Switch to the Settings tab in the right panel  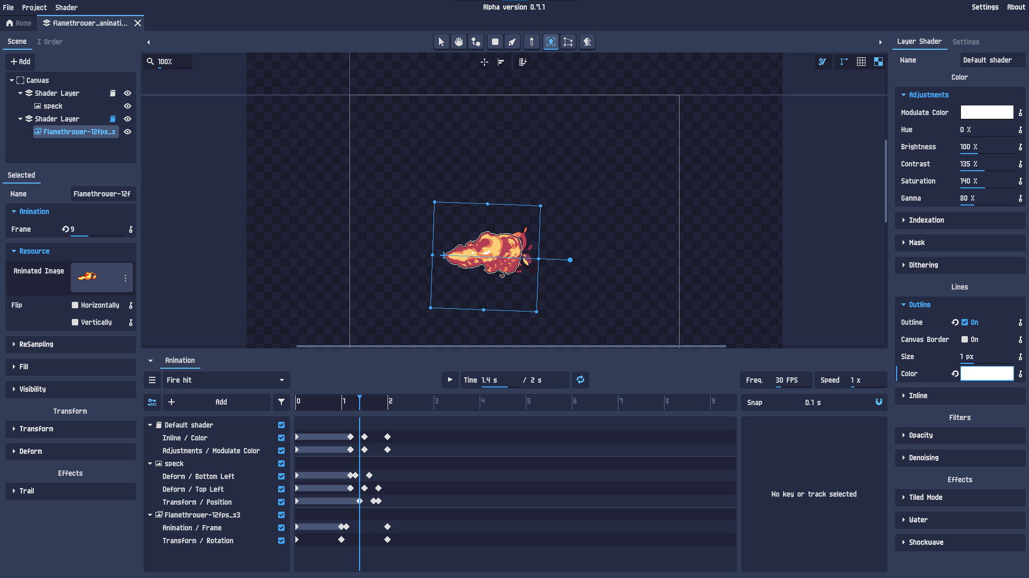(966, 42)
